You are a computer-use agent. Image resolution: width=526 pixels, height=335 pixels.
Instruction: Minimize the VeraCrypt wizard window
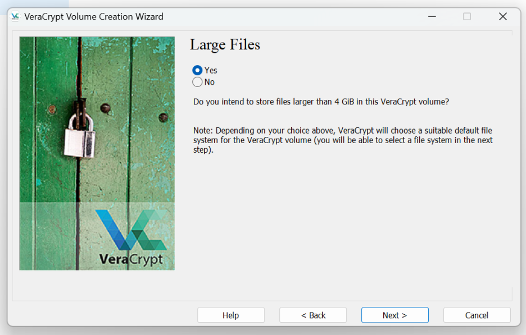point(432,16)
